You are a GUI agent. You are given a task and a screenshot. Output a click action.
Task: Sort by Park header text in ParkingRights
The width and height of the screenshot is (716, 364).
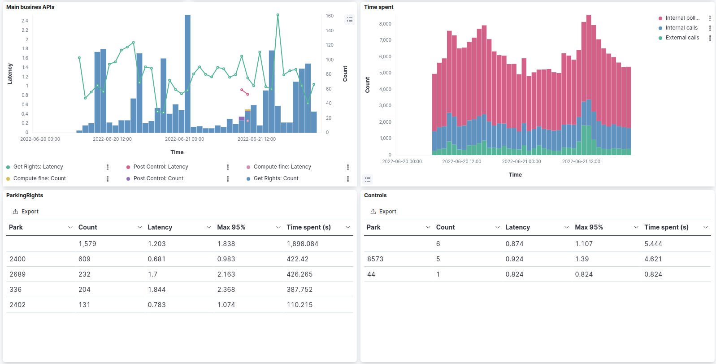[16, 227]
